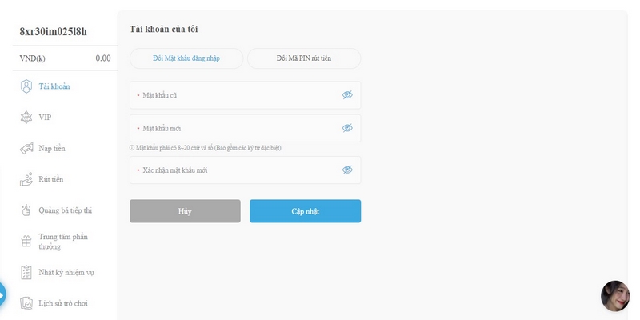
Task: Toggle eye icon for Xác nhận mật khẩu mới
Action: tap(347, 170)
